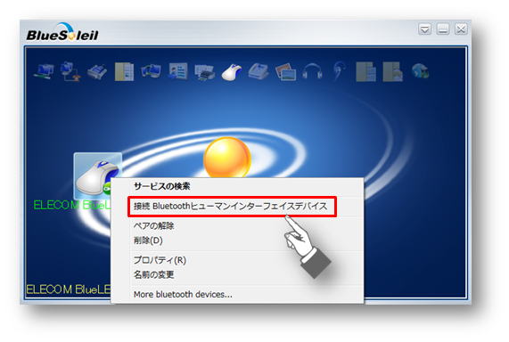Open プロパティ(R) from context menu
The height and width of the screenshot is (342, 509).
pyautogui.click(x=160, y=260)
